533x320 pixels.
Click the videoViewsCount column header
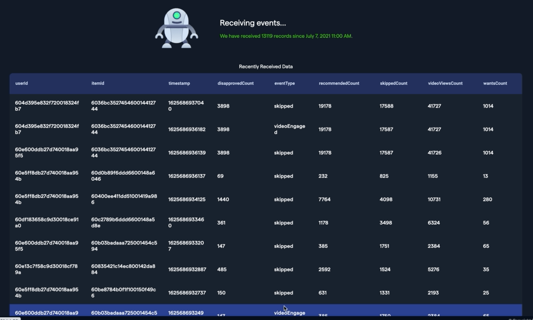[445, 83]
